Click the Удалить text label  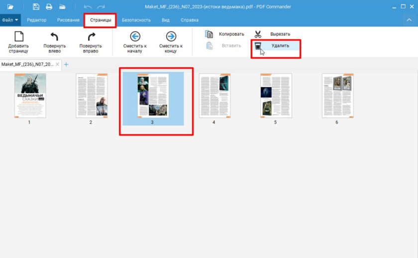(x=280, y=46)
